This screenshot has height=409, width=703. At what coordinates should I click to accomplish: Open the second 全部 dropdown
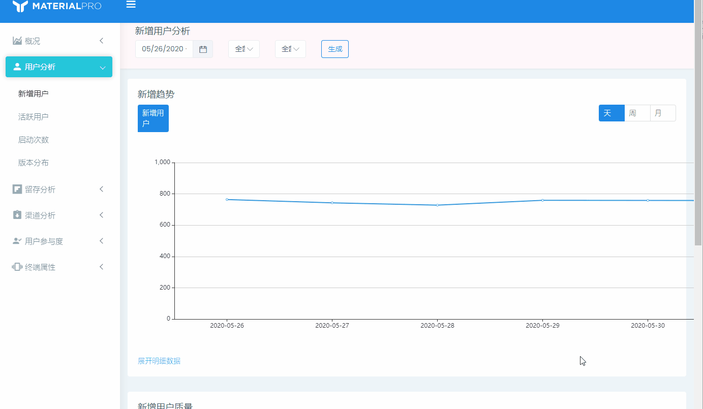290,49
